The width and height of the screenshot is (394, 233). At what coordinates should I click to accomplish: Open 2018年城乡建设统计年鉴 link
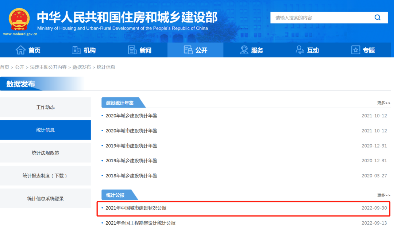point(131,175)
